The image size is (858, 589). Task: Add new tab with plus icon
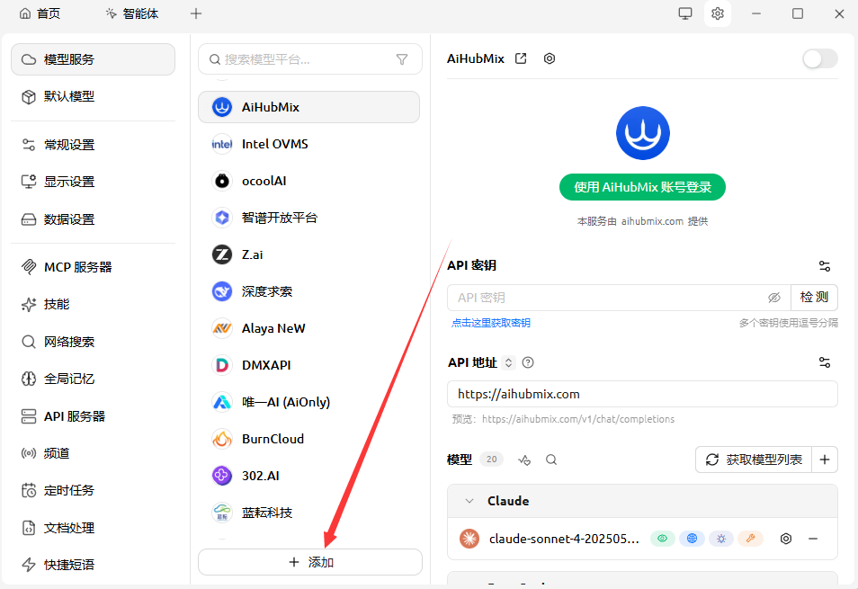tap(196, 13)
